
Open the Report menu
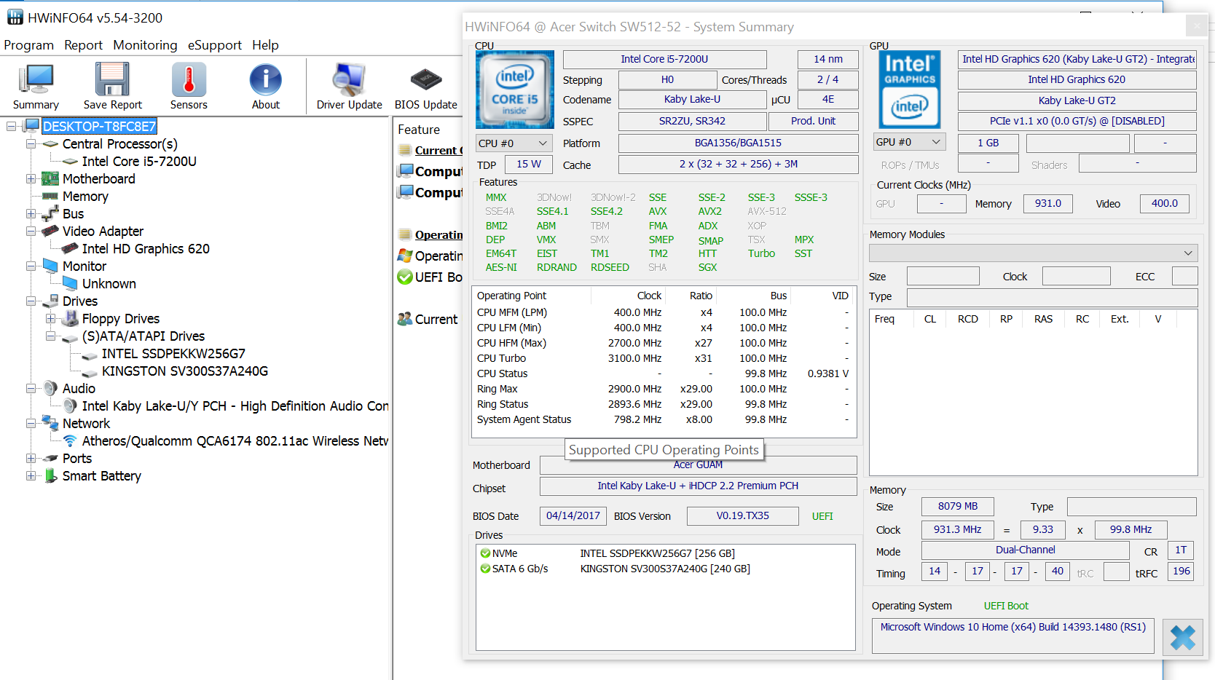(x=83, y=45)
